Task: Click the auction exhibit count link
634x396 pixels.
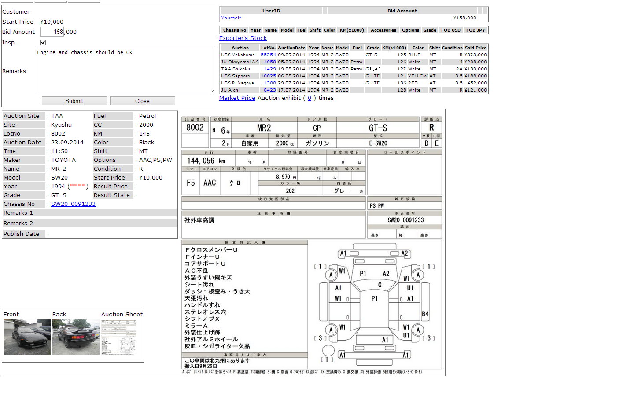Action: pyautogui.click(x=310, y=98)
